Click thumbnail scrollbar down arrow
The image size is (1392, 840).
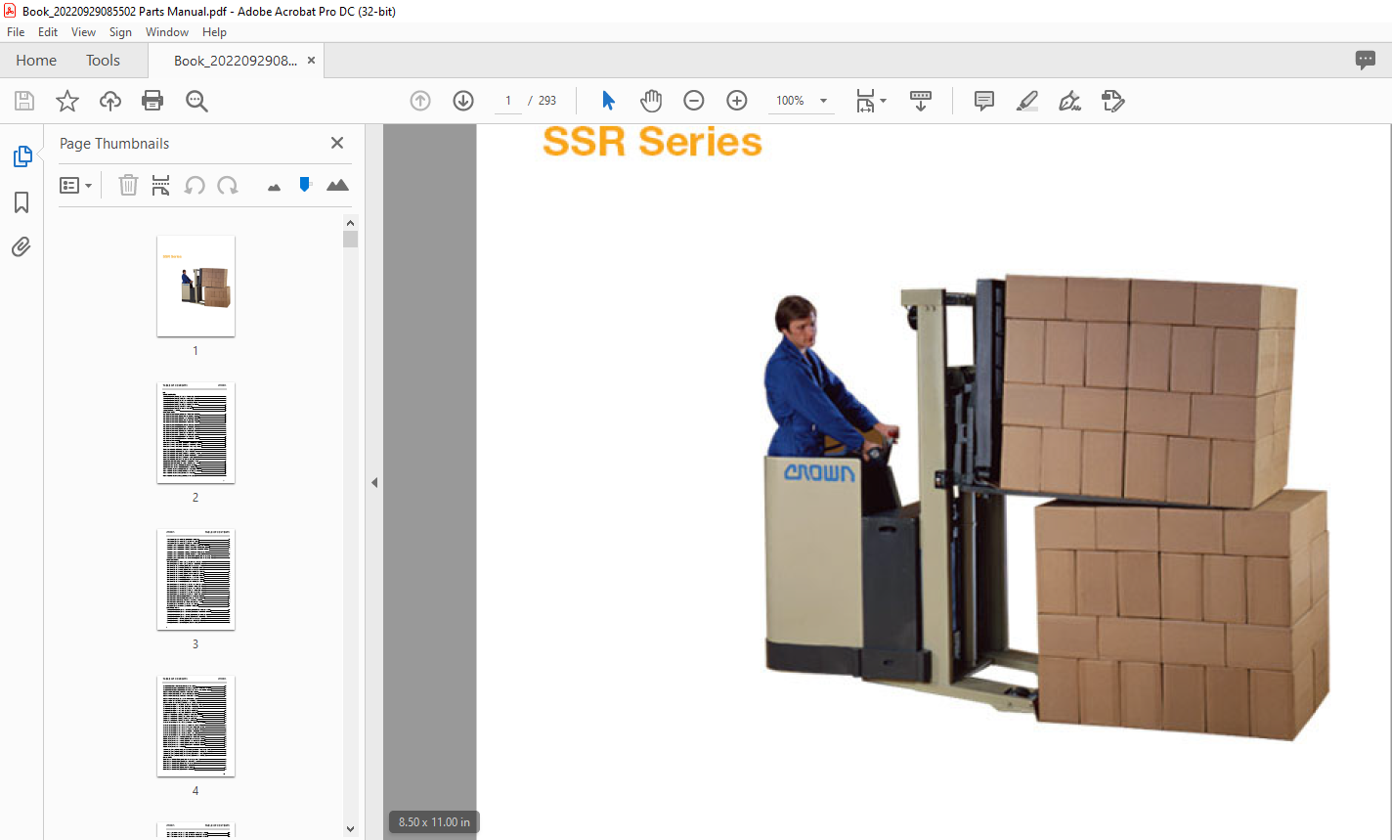coord(351,829)
